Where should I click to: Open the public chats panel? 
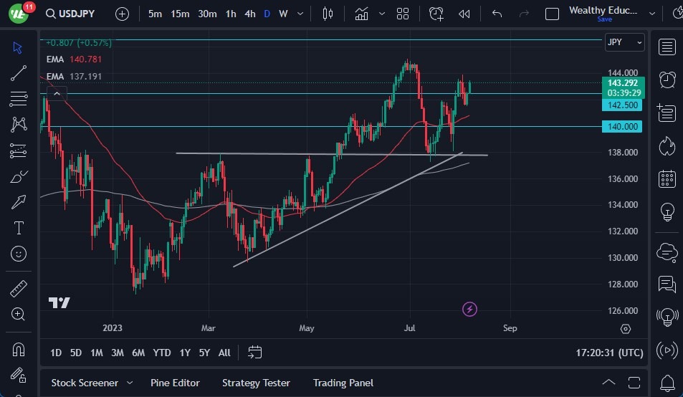click(x=667, y=252)
